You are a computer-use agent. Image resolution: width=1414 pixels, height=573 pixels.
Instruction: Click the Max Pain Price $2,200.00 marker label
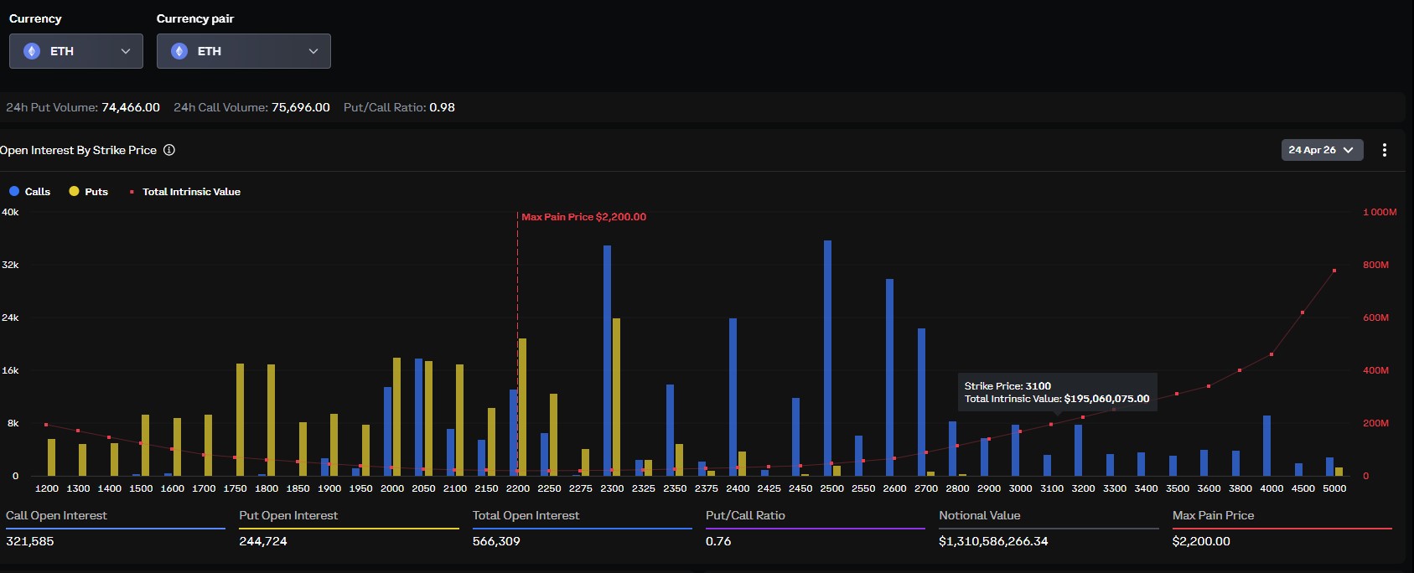583,217
